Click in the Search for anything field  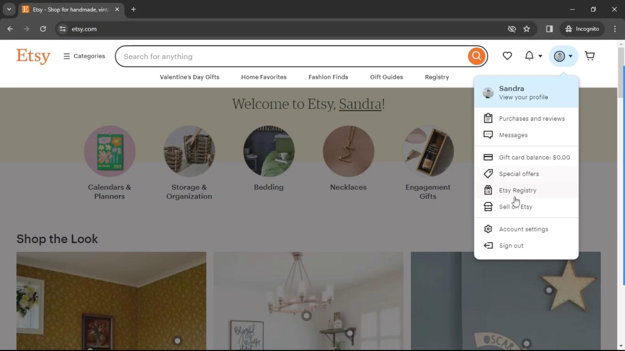pos(293,57)
